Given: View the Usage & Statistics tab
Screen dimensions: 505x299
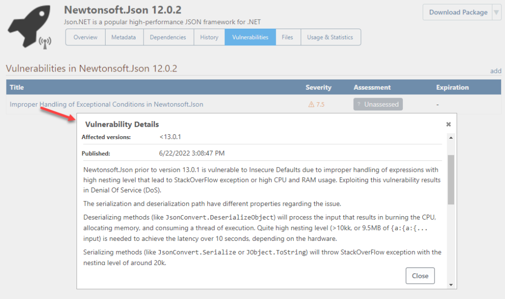Looking at the screenshot, I should (330, 37).
